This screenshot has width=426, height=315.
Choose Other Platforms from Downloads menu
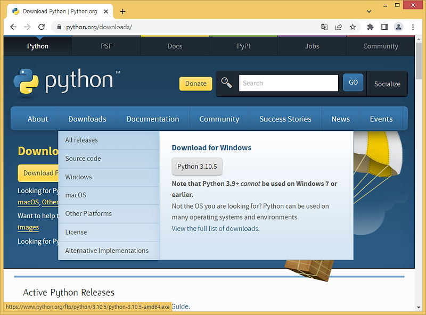[109, 214]
